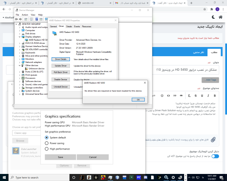The image size is (227, 181).
Task: Click the Disable Device button
Action: pyautogui.click(x=61, y=80)
